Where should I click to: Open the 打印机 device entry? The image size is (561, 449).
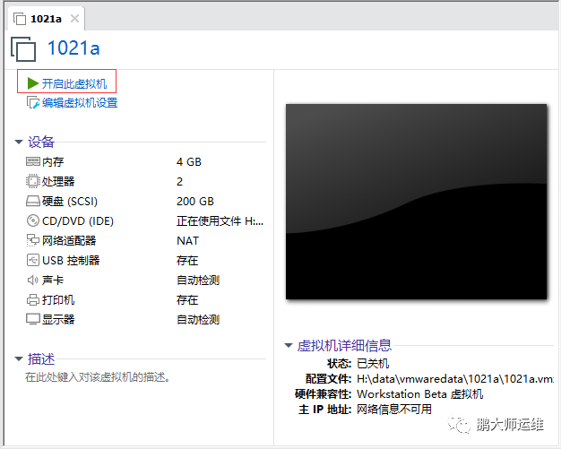[x=58, y=299]
